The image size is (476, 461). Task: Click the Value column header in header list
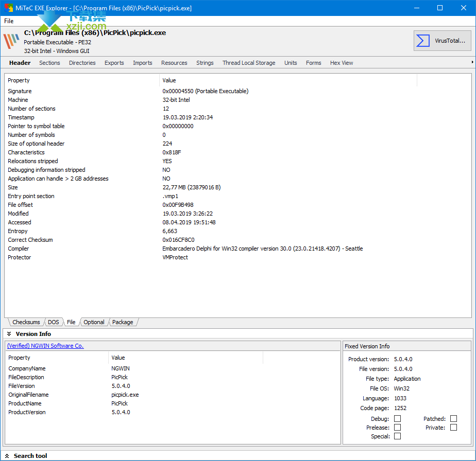click(x=288, y=80)
